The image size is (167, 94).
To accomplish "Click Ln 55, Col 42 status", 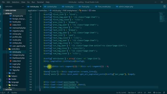I will (x=121, y=92).
